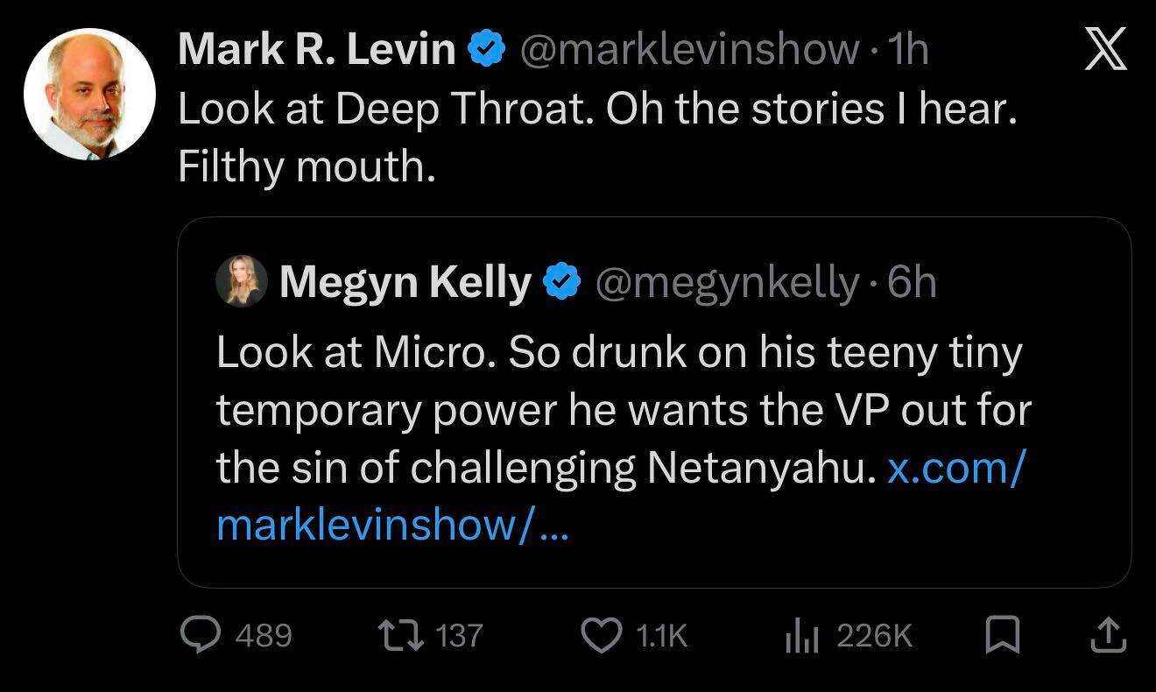Select the Megyn Kelly display name
The image size is (1156, 692).
(x=405, y=282)
